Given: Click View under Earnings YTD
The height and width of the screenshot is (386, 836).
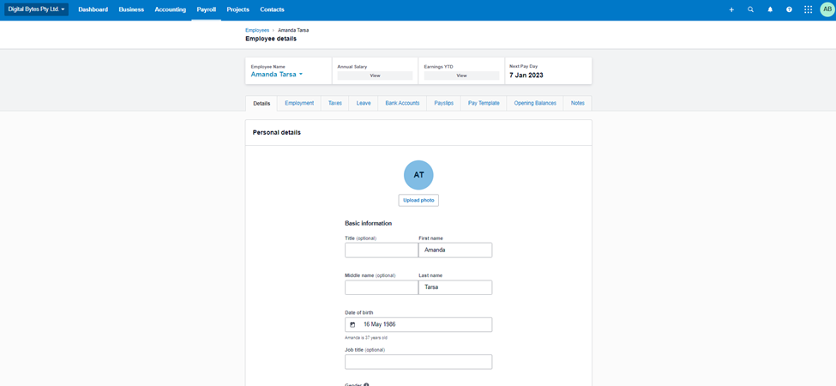Looking at the screenshot, I should coord(461,75).
